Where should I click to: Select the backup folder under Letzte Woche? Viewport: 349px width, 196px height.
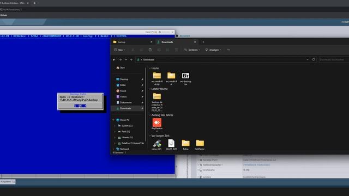pos(157,102)
